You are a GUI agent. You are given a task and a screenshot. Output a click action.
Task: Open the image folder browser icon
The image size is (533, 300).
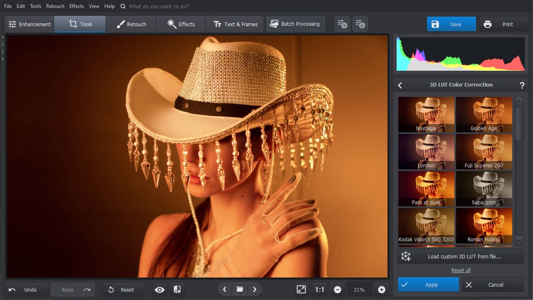tap(239, 289)
